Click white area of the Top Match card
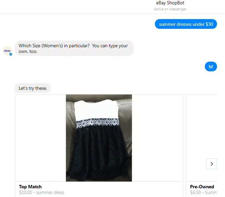Screen dimensions: 225x197 click(41, 138)
